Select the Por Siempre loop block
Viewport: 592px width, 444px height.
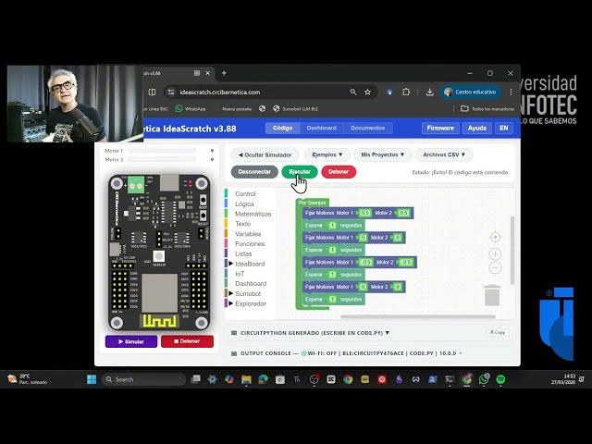point(313,203)
